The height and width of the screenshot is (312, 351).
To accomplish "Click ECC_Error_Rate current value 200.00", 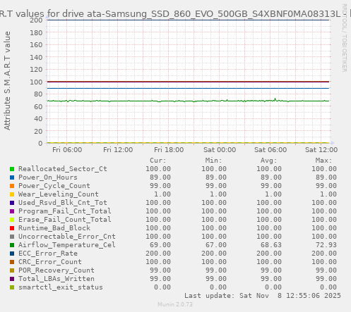I will pos(158,254).
